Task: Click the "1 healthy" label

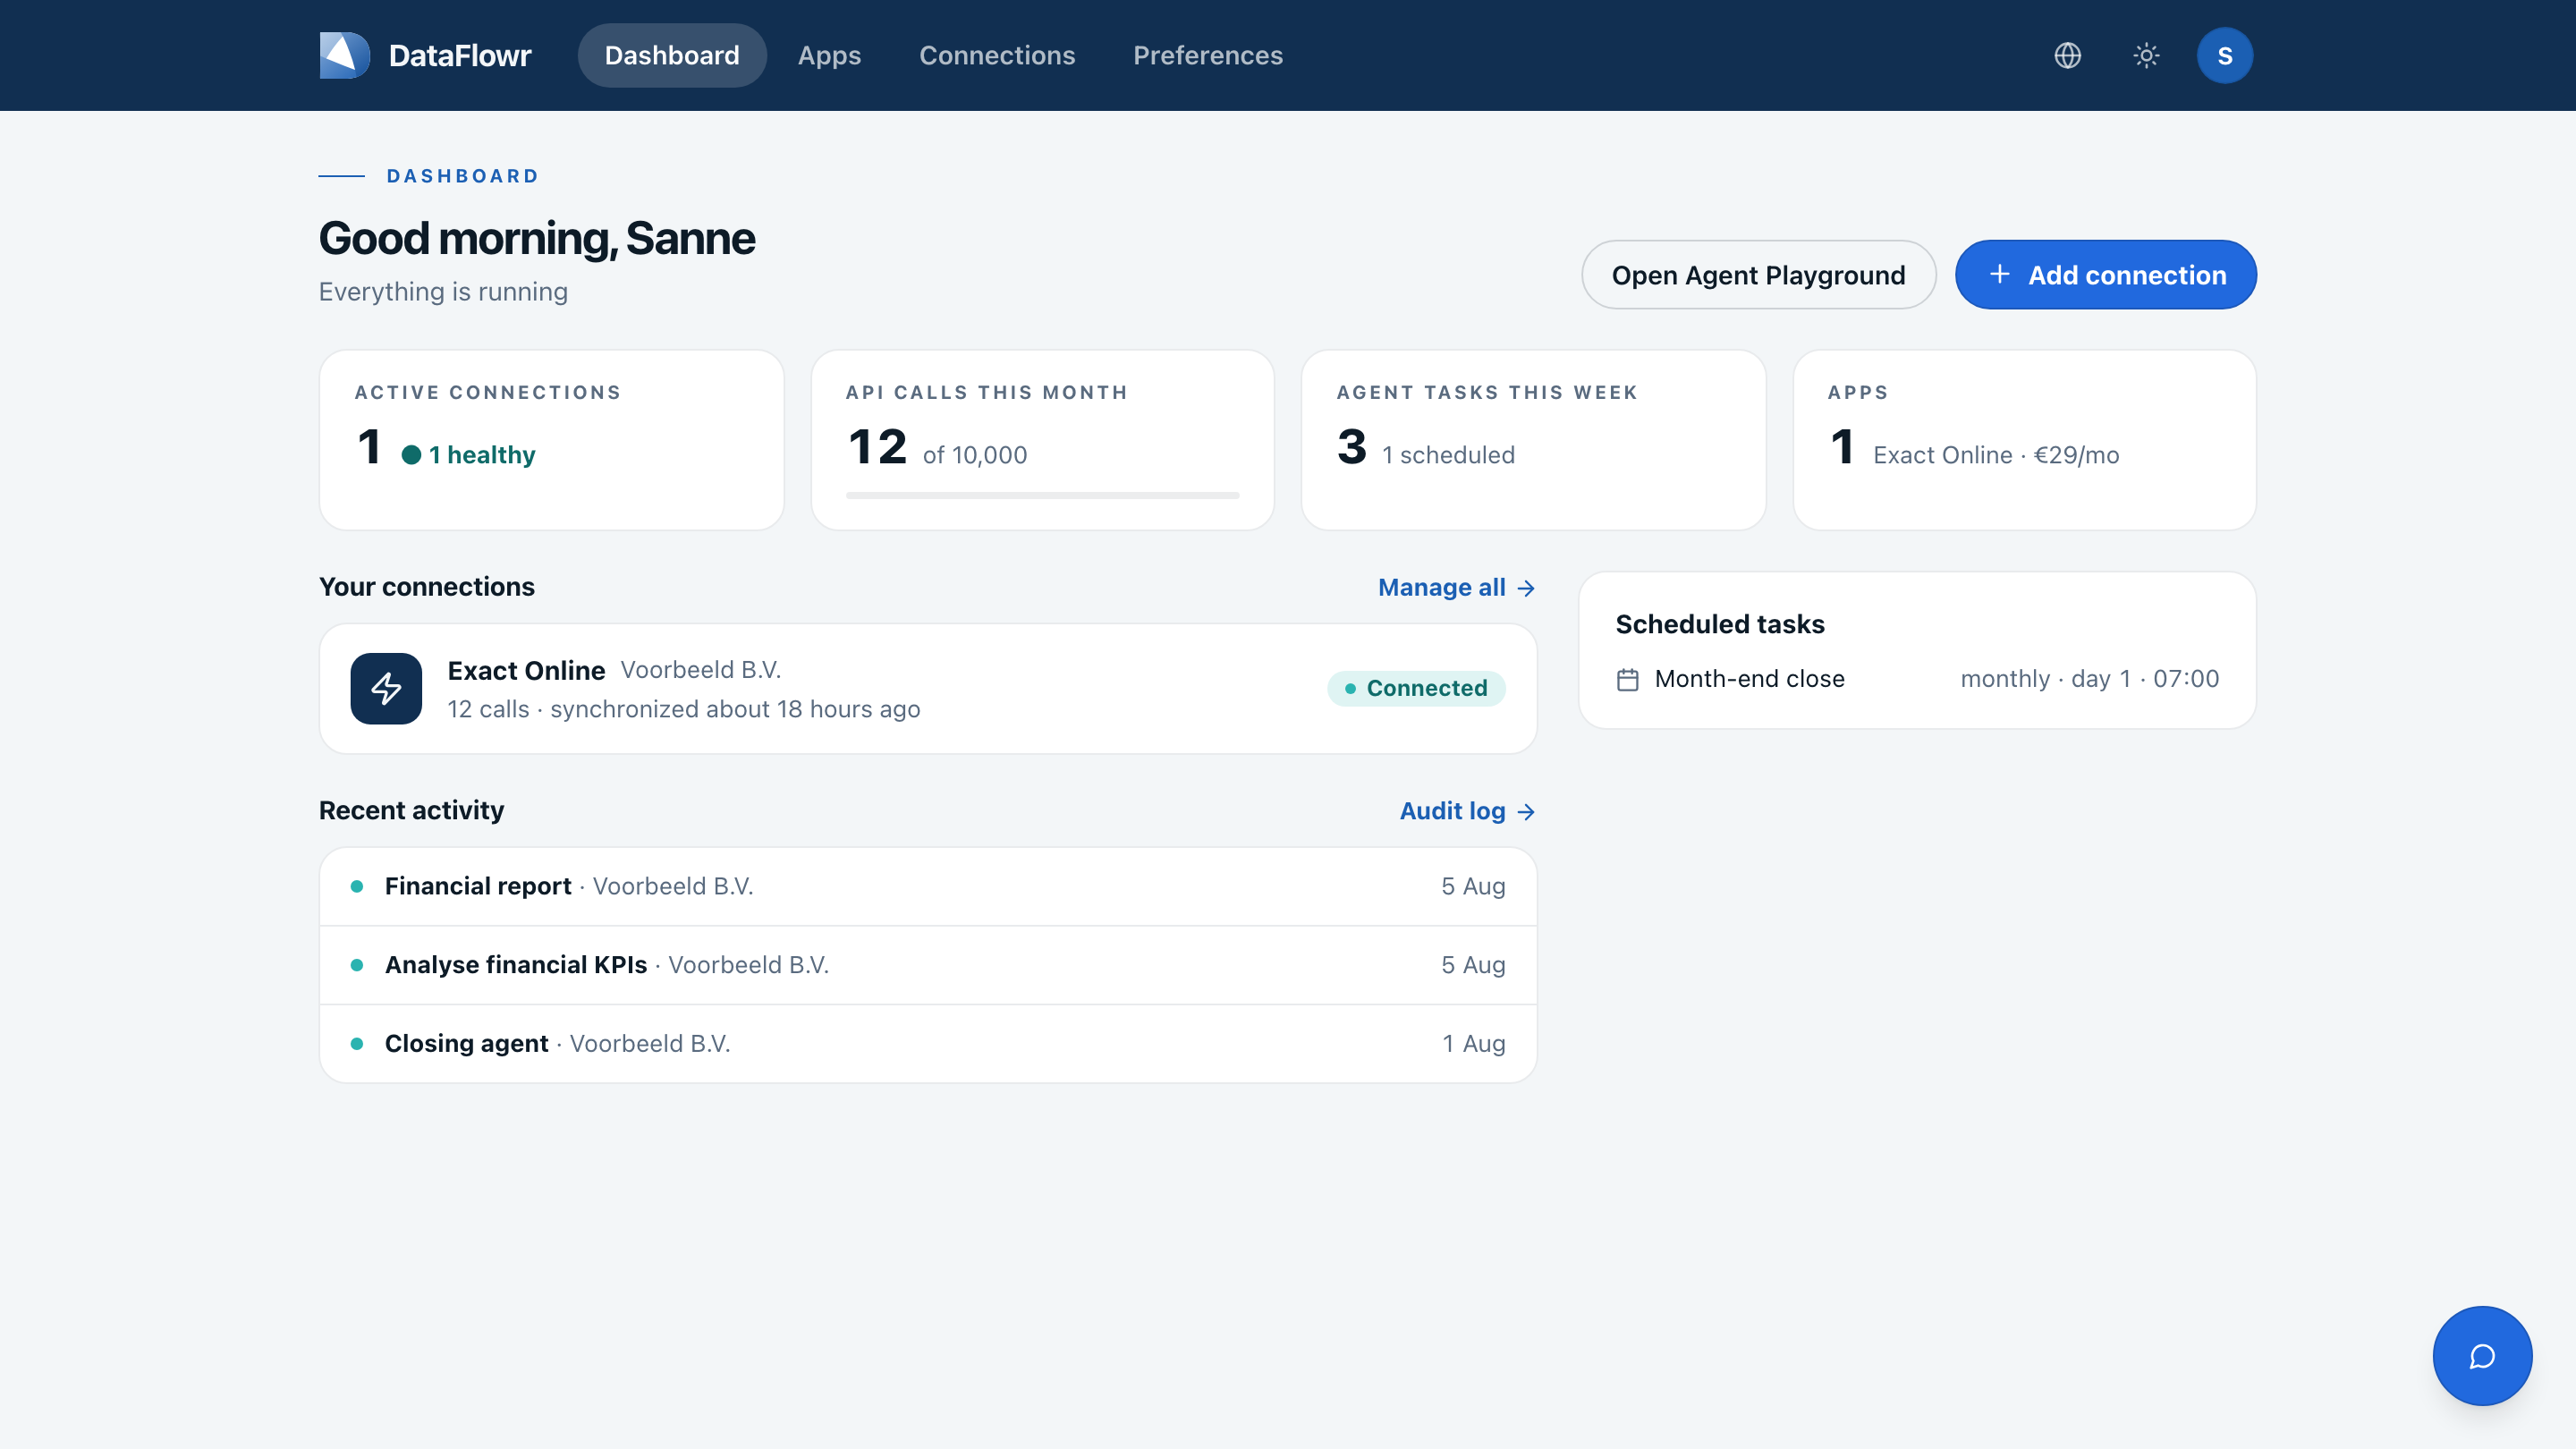Action: [481, 455]
